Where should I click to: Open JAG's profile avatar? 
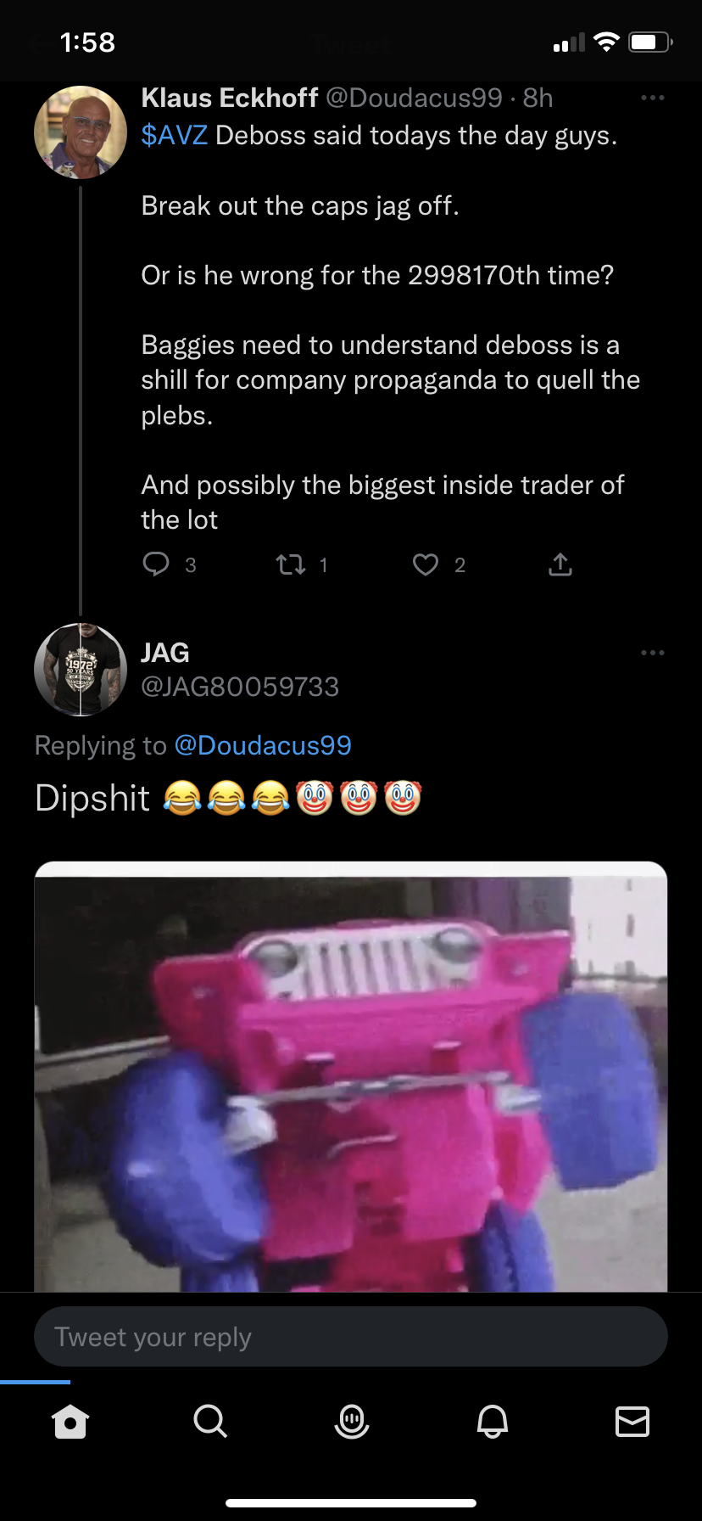[x=81, y=670]
